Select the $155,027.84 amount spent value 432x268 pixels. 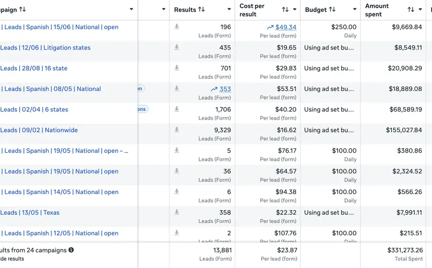tap(404, 130)
